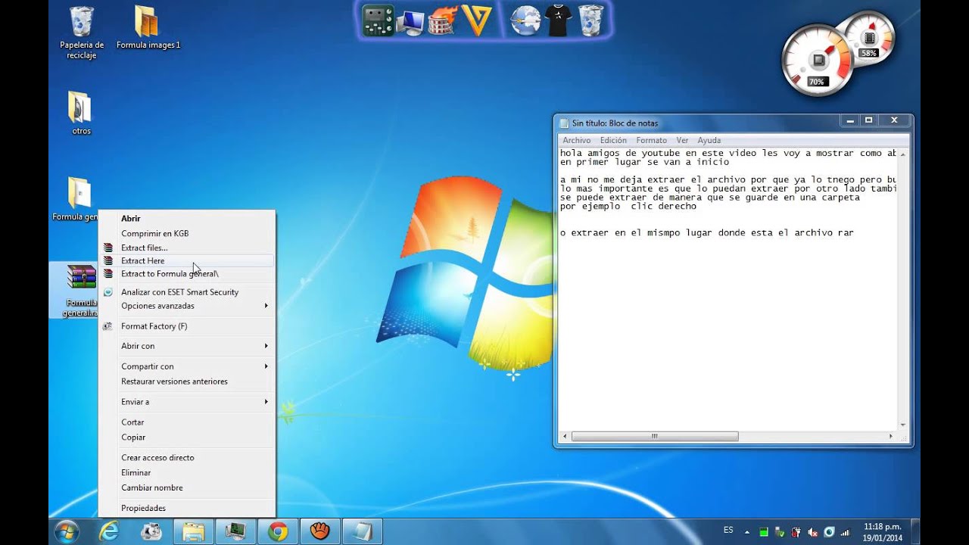The width and height of the screenshot is (969, 545).
Task: Select the Papelería de reciclaje desktop icon
Action: coord(82,33)
